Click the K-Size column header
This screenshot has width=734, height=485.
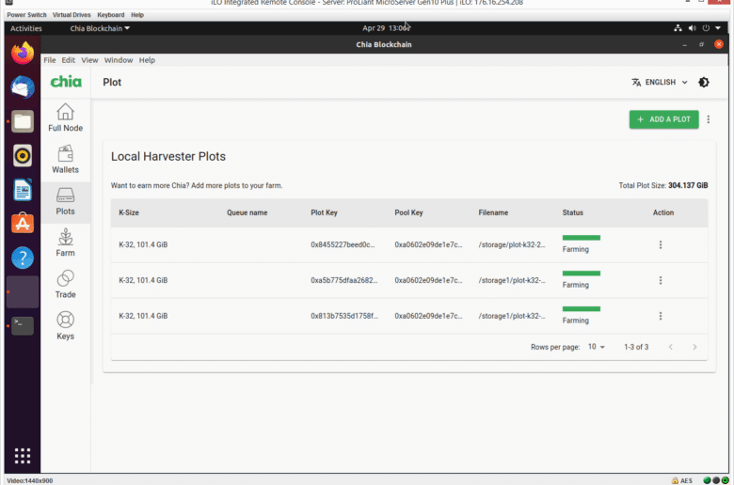pos(129,212)
